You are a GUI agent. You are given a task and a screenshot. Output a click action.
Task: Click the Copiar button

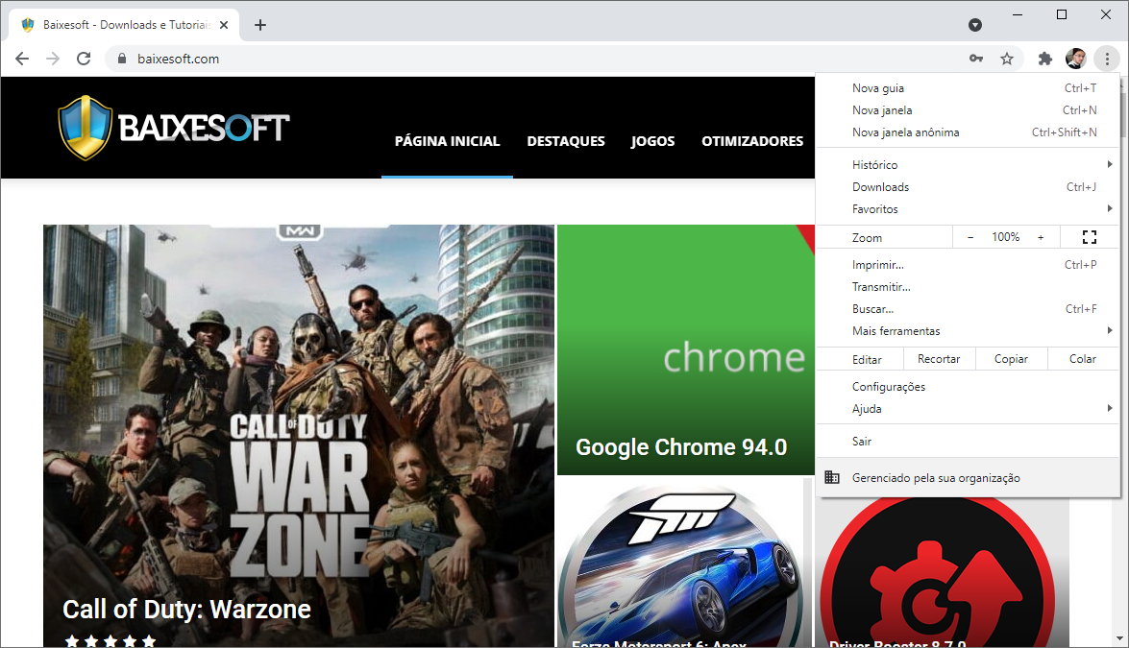tap(1011, 359)
